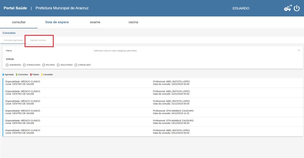Collapse the Filtros panel chevron

(299, 50)
